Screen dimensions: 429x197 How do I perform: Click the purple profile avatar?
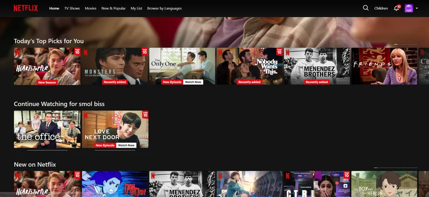(408, 8)
